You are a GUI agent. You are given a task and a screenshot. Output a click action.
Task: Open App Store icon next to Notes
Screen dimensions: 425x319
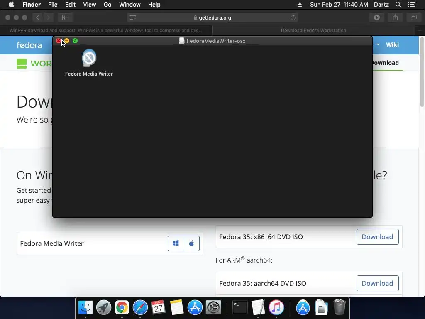195,307
